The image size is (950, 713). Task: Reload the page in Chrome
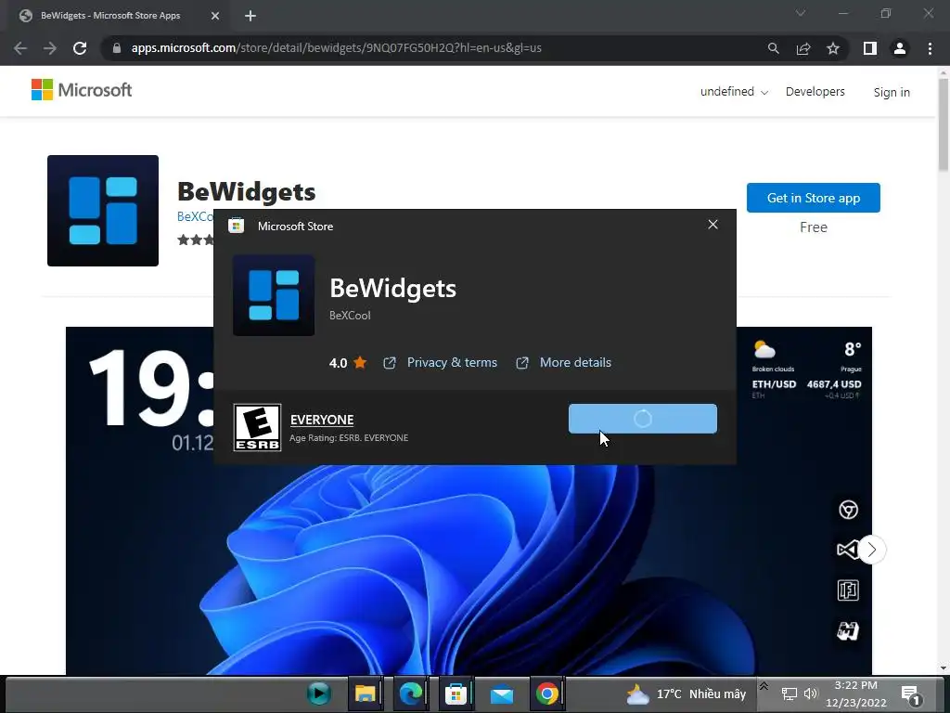point(80,48)
